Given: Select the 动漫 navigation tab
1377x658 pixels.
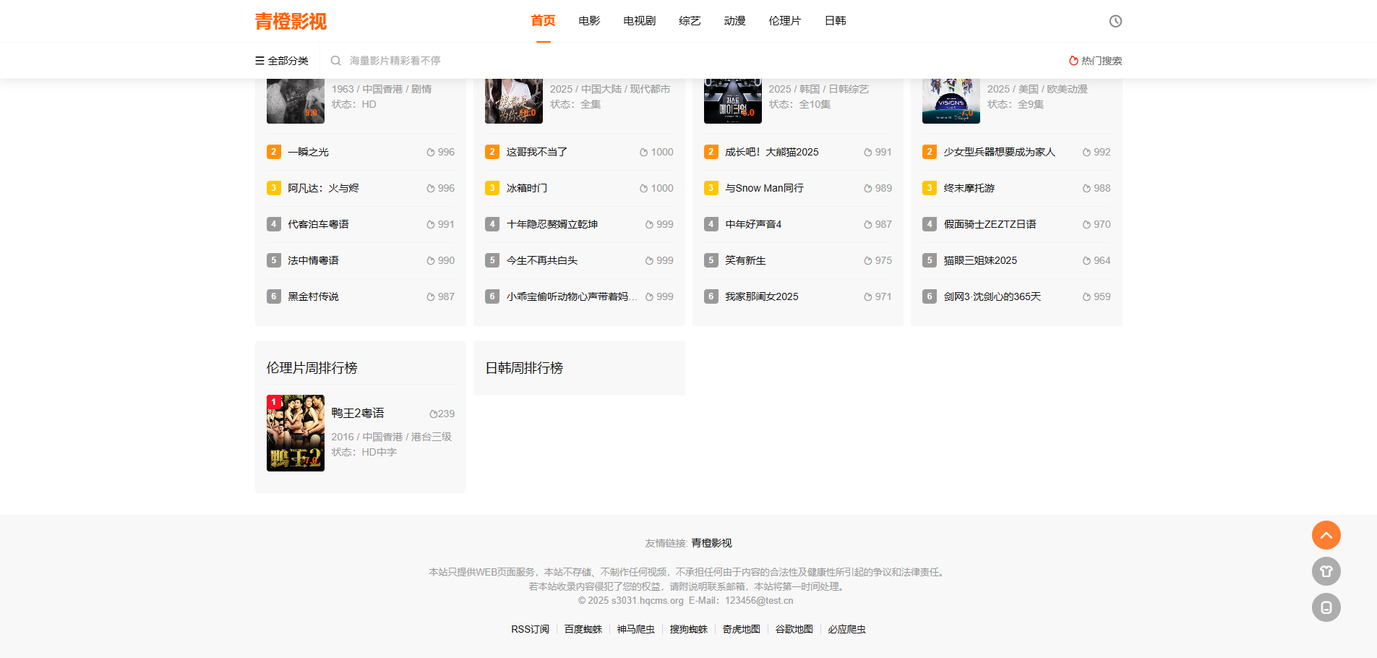Looking at the screenshot, I should pos(734,21).
